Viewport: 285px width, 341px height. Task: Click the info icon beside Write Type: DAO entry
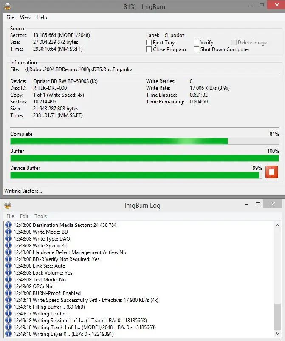coord(8,238)
